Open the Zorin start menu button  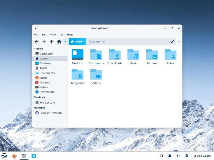tap(4, 156)
